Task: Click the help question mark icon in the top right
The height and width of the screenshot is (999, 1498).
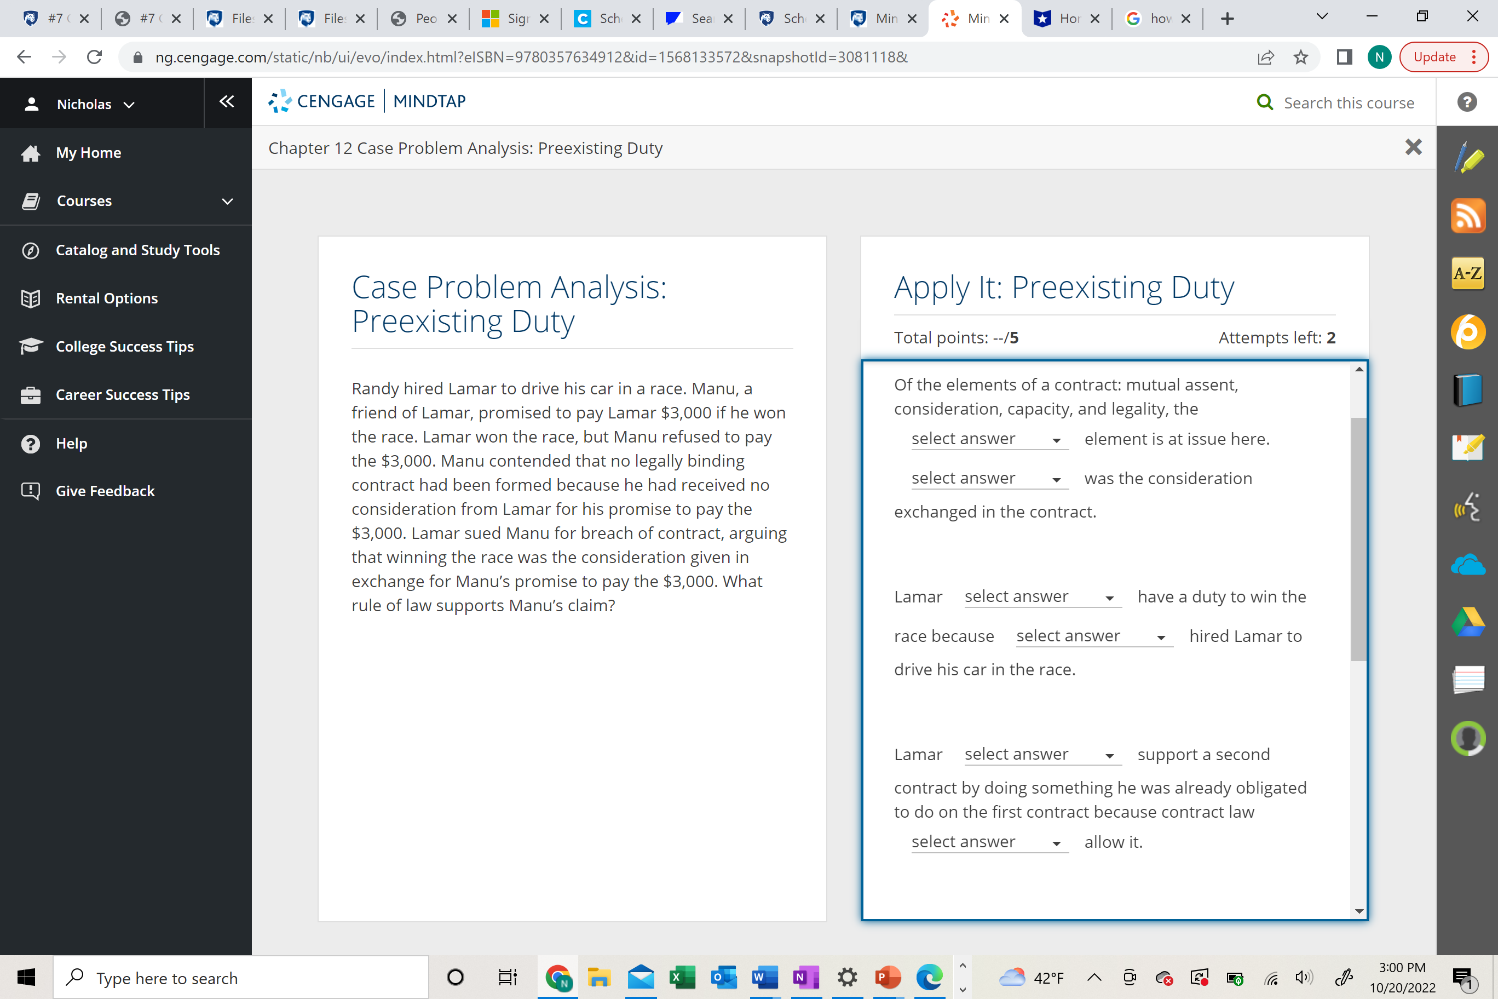Action: coord(1467,102)
